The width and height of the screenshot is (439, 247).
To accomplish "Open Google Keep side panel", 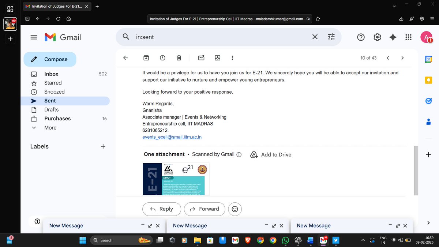I will point(428,81).
